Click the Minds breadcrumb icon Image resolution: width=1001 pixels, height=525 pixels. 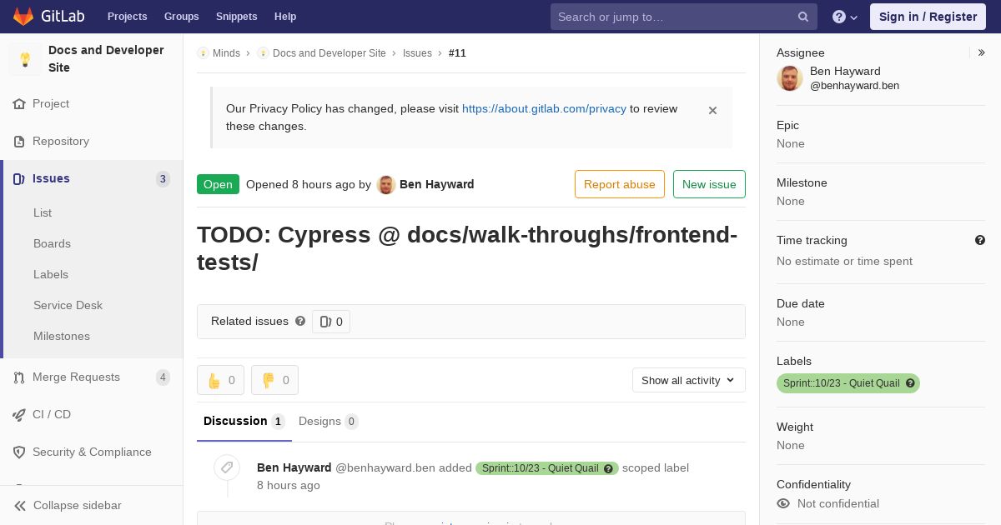(x=203, y=53)
